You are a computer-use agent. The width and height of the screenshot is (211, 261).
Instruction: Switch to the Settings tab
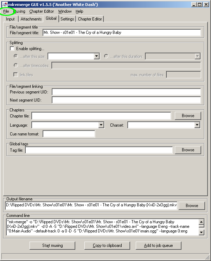(x=67, y=19)
